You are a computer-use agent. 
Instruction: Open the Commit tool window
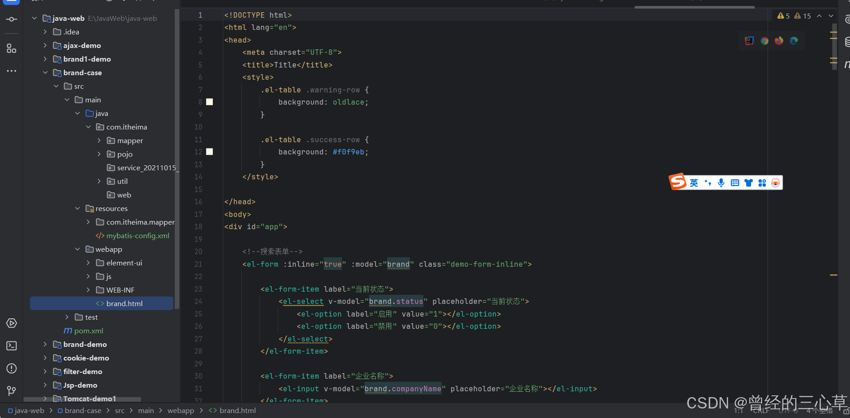click(11, 19)
